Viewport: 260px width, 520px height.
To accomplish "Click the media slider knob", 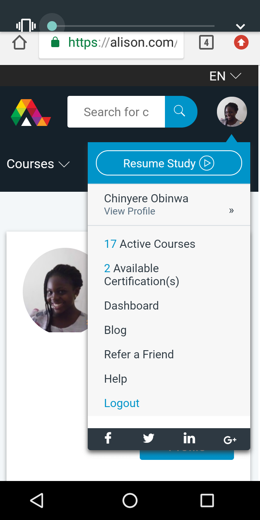I will 52,26.
